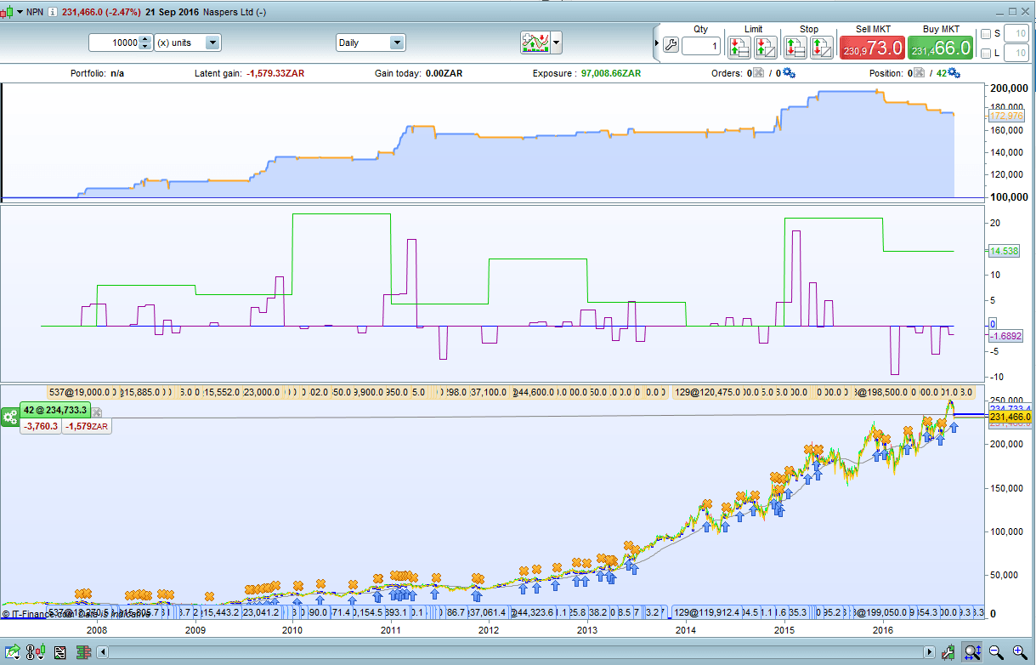Viewport: 1036px width, 665px height.
Task: Click the second Stop order icon
Action: 821,47
